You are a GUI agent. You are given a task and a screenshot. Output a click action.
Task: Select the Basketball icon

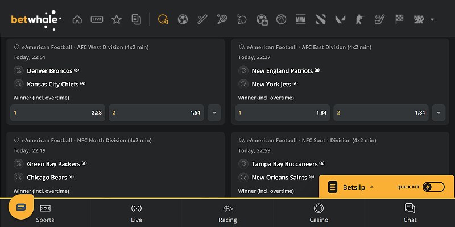pyautogui.click(x=281, y=20)
